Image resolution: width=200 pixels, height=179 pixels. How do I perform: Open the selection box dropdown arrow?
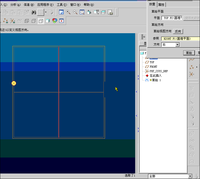46,12
